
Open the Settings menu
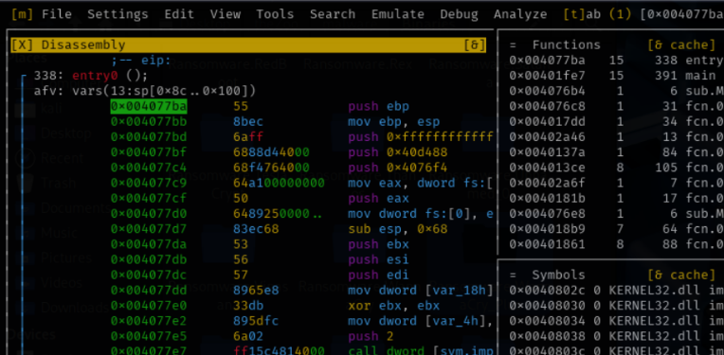tap(118, 14)
